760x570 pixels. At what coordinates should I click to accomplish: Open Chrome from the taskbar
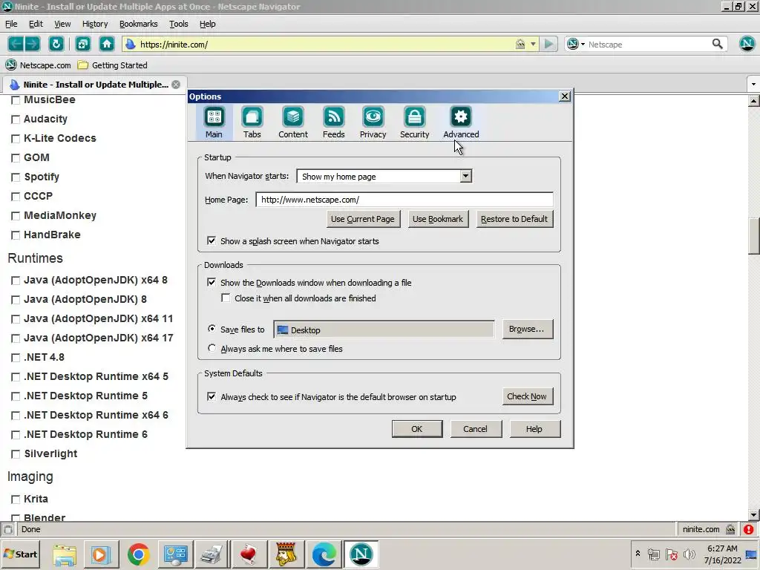coord(139,554)
